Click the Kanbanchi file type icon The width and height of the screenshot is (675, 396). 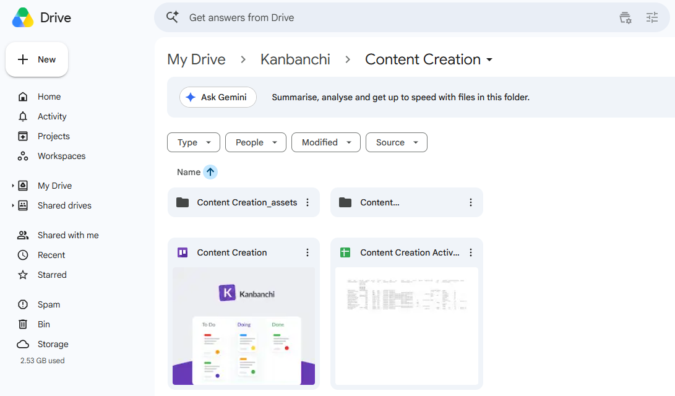[183, 252]
